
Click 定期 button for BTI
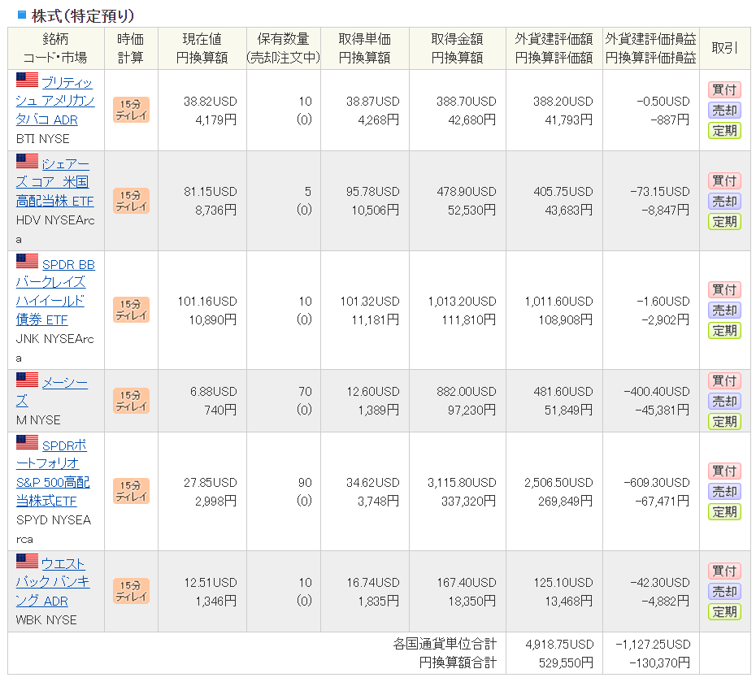pos(724,131)
